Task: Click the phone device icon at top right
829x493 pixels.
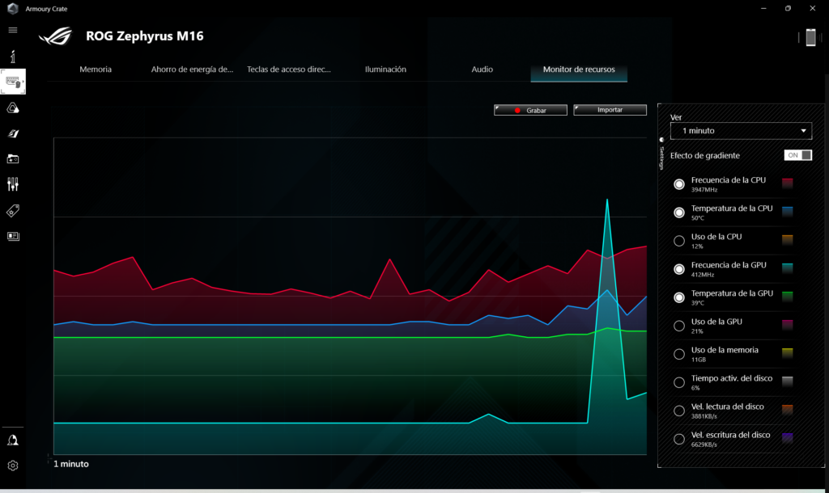Action: [x=810, y=37]
